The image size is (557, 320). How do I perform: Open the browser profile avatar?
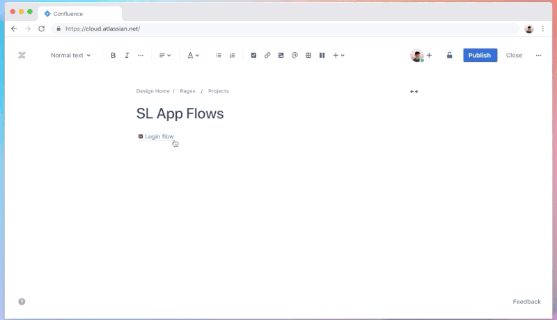click(x=529, y=29)
